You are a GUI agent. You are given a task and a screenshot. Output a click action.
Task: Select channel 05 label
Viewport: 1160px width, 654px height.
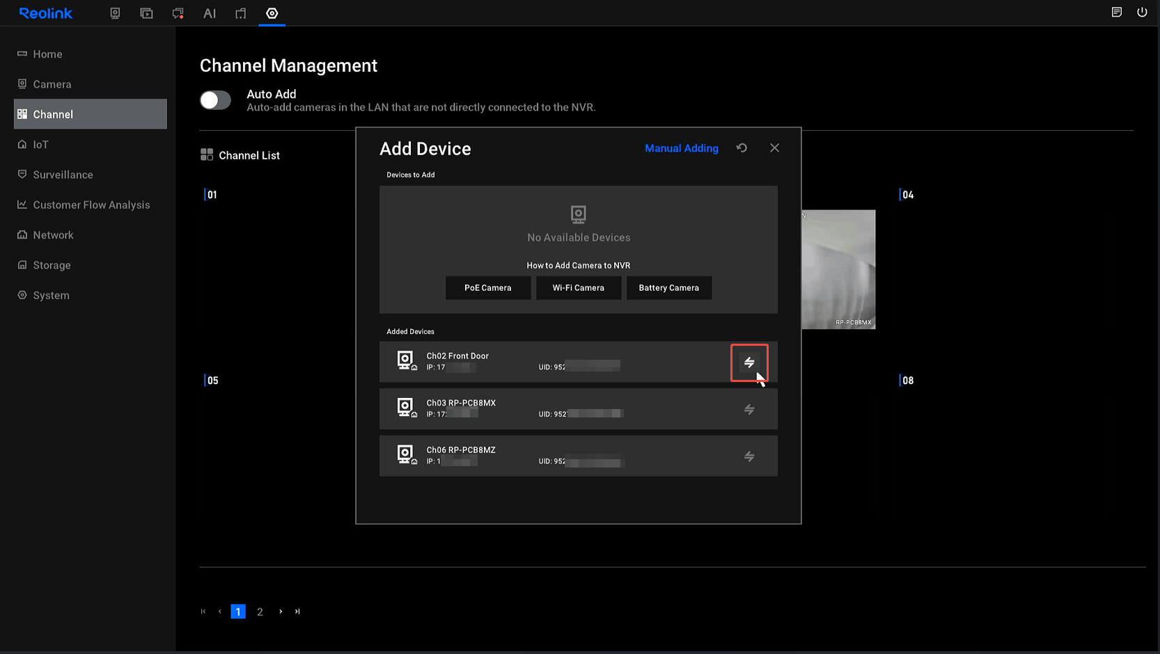click(x=212, y=381)
